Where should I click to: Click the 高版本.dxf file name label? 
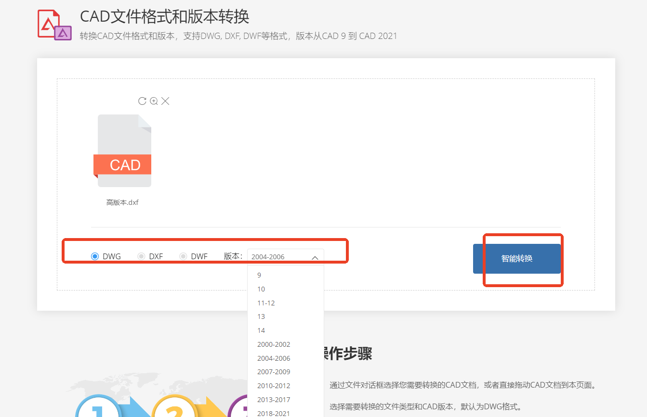[122, 202]
